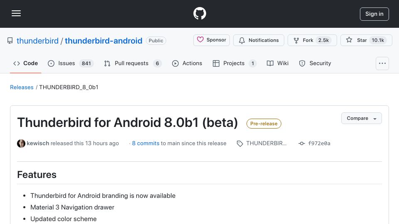
Task: Click the tag icon beside THUNDERBIR...
Action: [x=240, y=144]
